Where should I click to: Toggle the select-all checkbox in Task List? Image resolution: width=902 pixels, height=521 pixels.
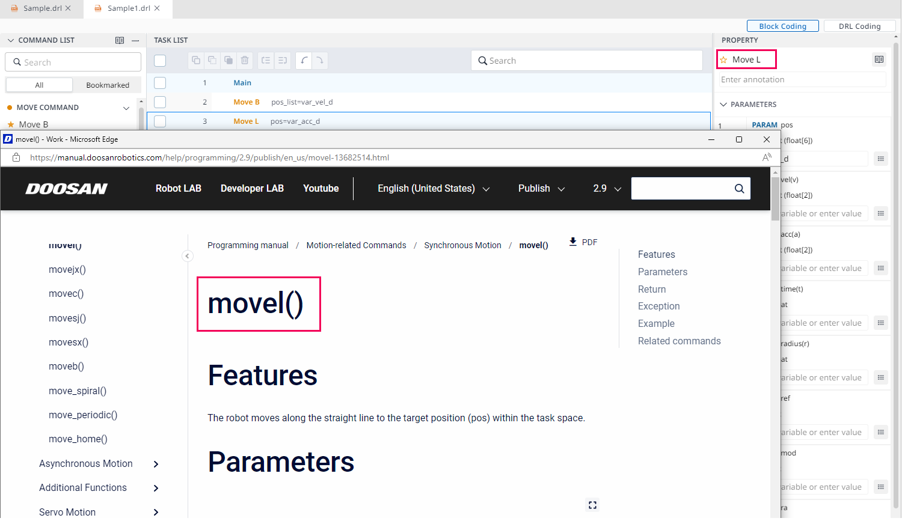point(160,60)
